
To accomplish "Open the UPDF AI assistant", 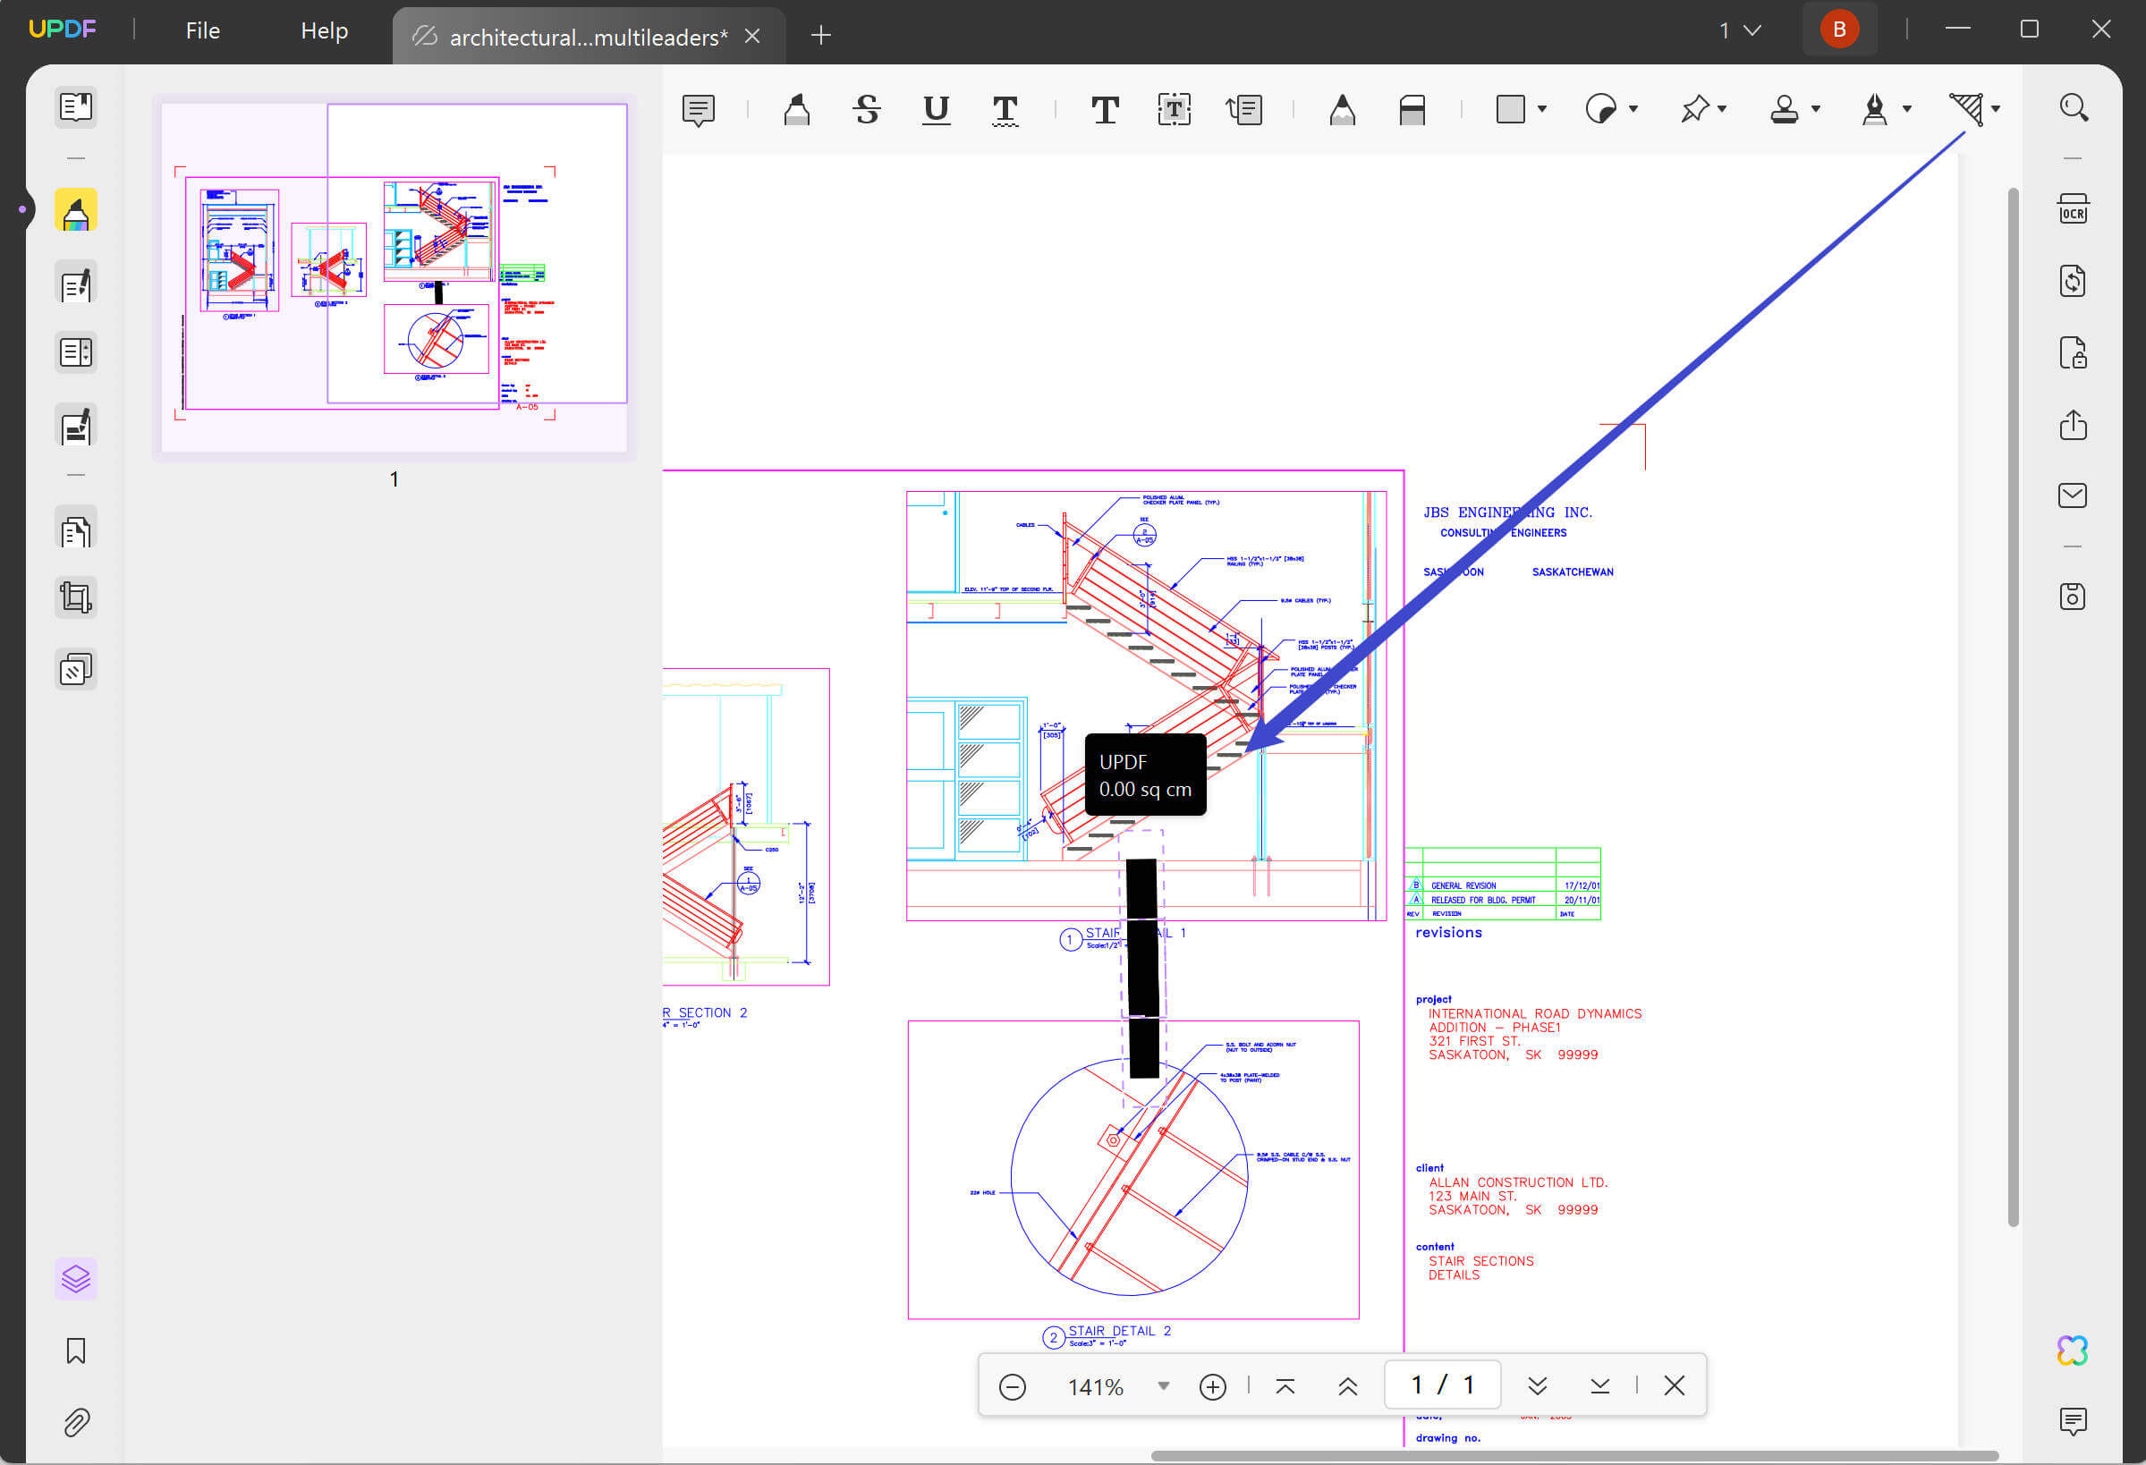I will (2073, 1351).
